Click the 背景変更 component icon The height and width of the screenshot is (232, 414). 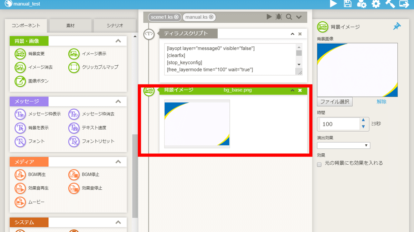[20, 54]
